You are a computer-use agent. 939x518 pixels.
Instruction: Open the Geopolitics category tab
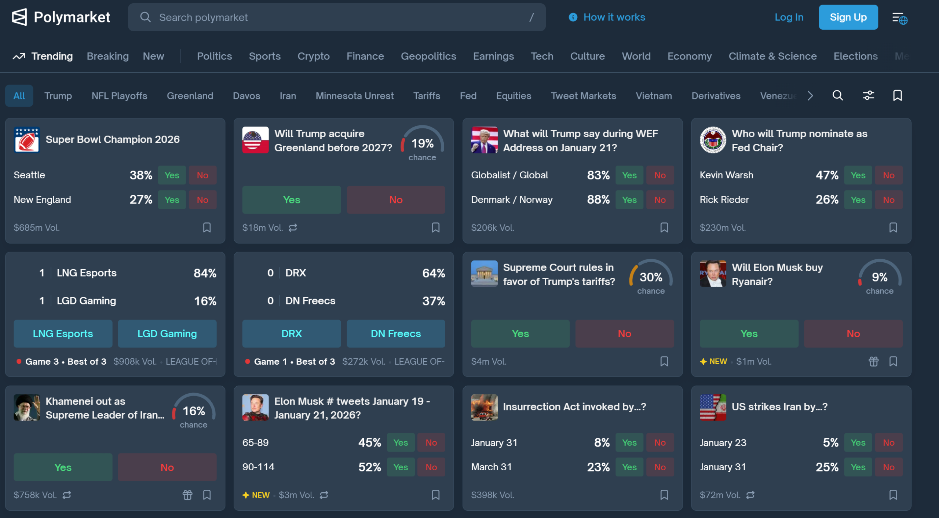(428, 56)
